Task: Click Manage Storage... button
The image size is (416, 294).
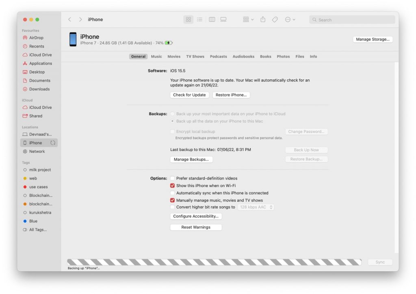Action: point(373,39)
